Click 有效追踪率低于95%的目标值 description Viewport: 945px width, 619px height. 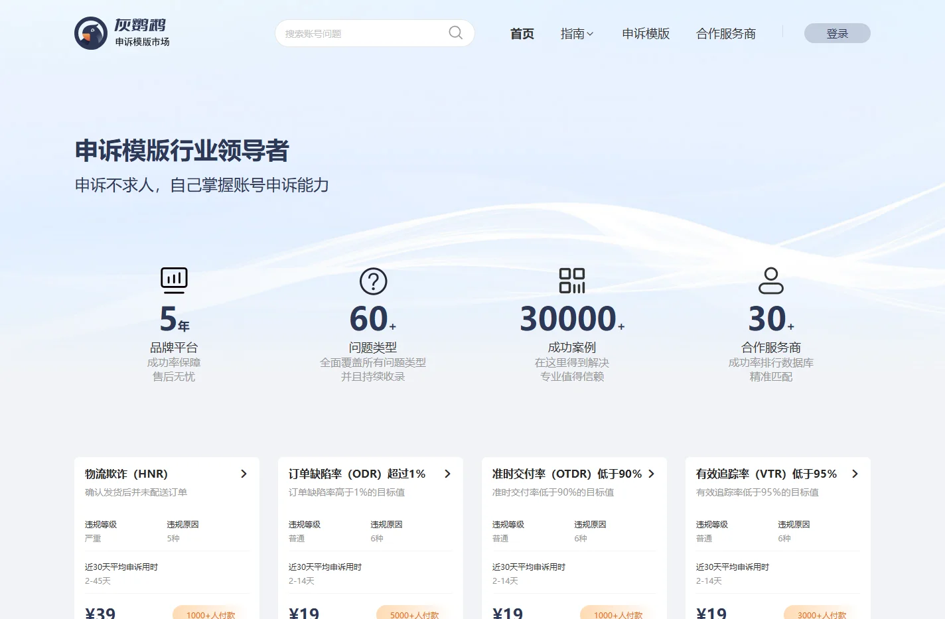[757, 492]
